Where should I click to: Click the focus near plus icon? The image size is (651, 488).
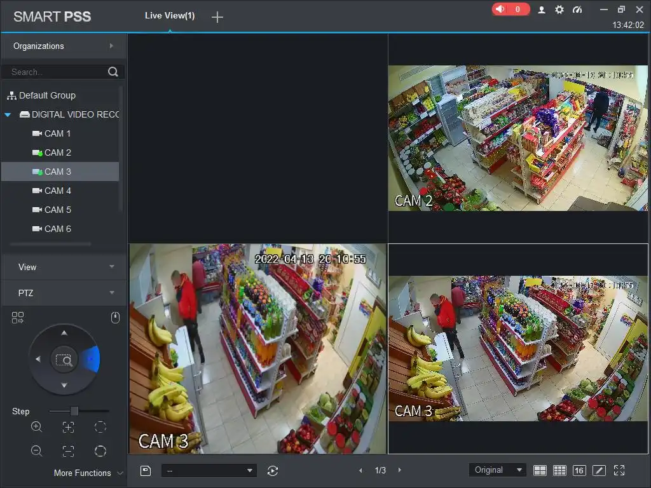[x=68, y=427]
